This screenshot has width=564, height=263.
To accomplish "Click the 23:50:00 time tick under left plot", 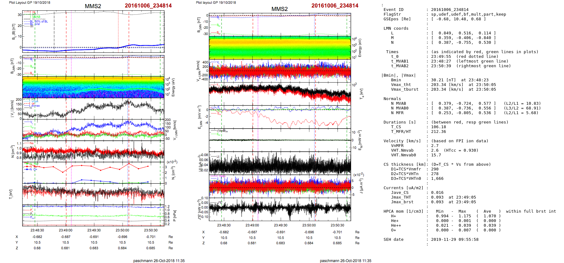I will pos(122,230).
